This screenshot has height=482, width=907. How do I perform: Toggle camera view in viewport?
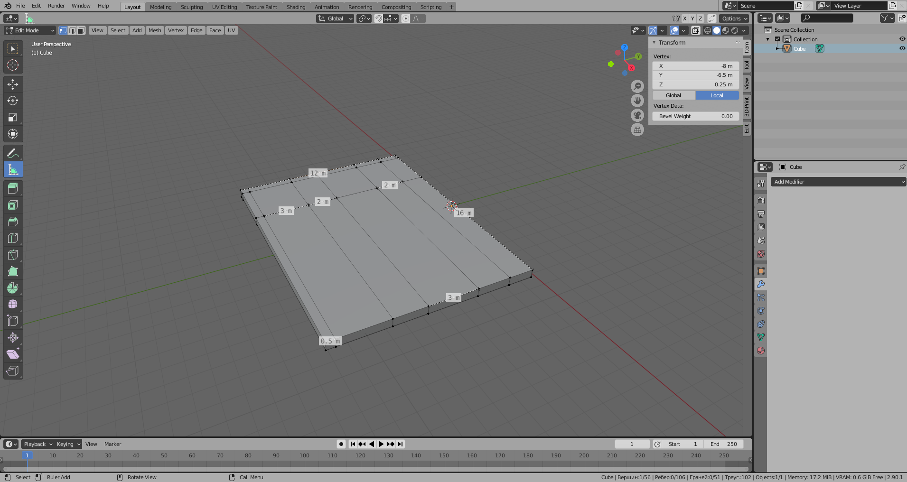pyautogui.click(x=637, y=115)
